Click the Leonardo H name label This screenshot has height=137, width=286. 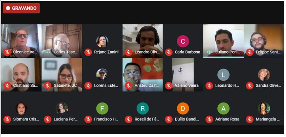[x=227, y=85]
